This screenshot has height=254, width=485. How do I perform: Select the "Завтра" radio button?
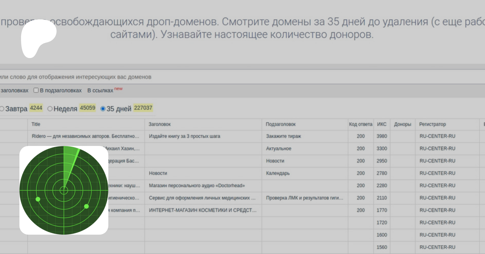(2, 109)
